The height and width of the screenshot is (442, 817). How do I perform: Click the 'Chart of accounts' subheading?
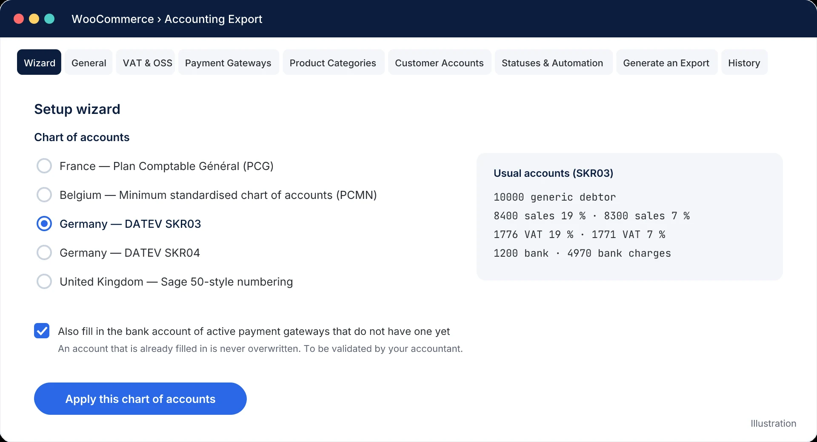pos(82,137)
